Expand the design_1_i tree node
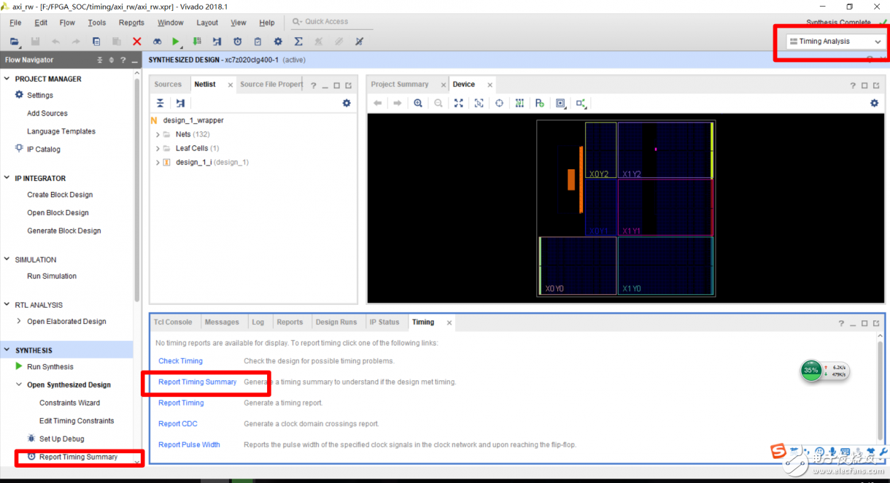This screenshot has width=890, height=483. [158, 162]
